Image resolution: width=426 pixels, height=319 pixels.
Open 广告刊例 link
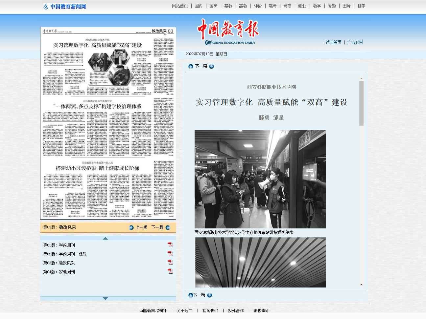point(355,42)
